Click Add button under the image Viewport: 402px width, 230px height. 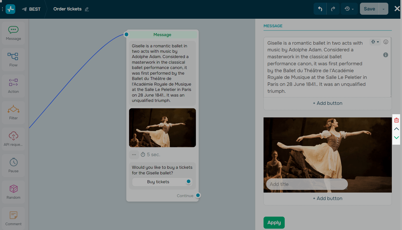pos(328,198)
